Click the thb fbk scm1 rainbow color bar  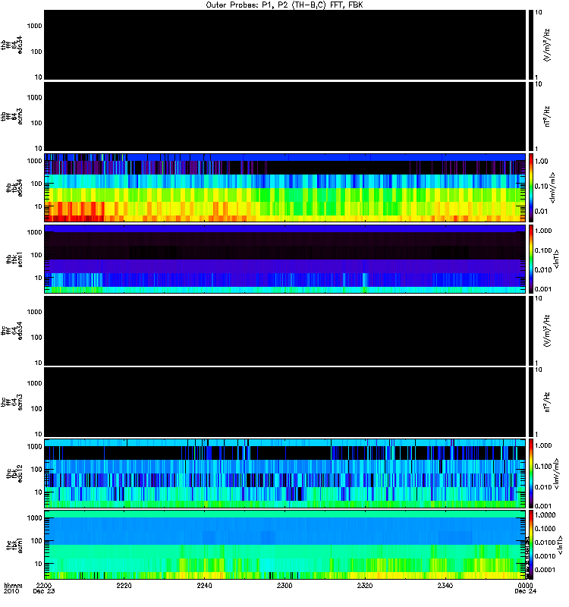pos(530,259)
